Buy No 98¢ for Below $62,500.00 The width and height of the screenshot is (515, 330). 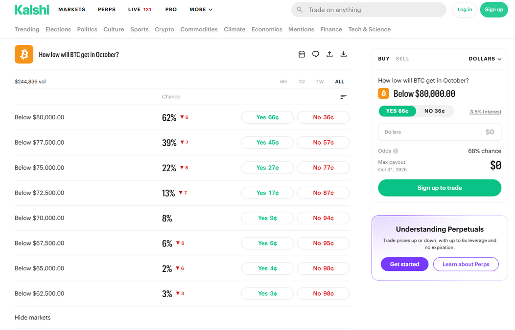323,294
